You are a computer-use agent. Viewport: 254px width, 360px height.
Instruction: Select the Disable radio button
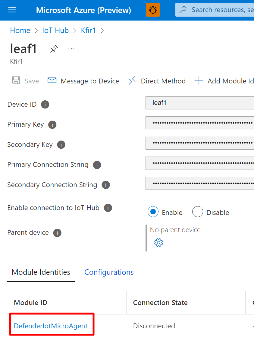point(197,212)
